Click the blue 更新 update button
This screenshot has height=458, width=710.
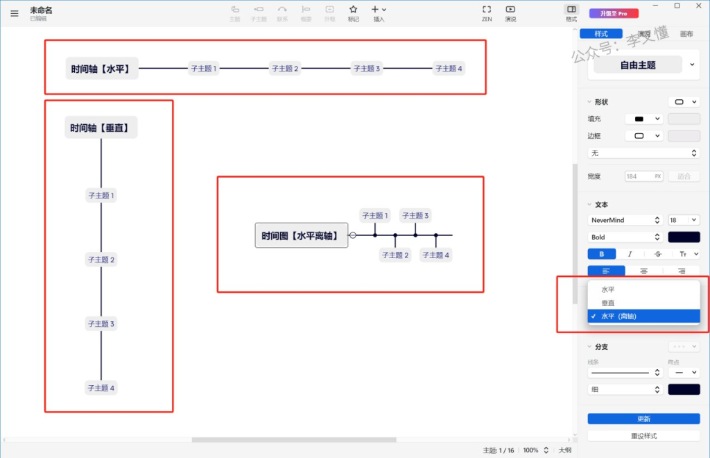click(x=643, y=418)
